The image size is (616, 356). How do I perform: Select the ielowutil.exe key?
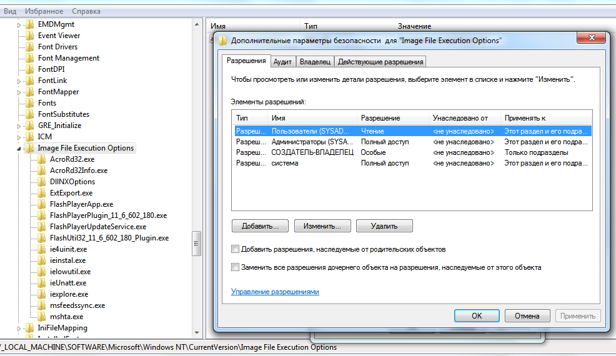[71, 272]
